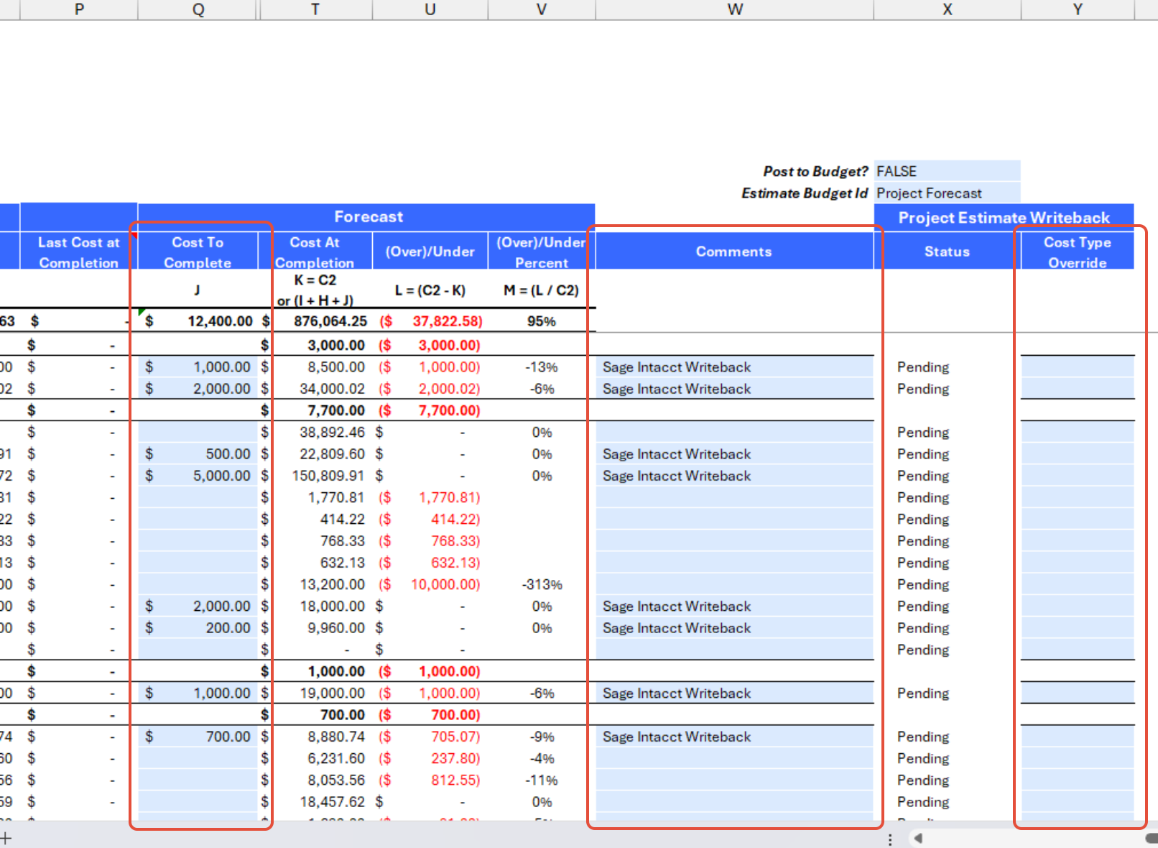Click the Pending status in the 13,200.00 row

click(923, 584)
